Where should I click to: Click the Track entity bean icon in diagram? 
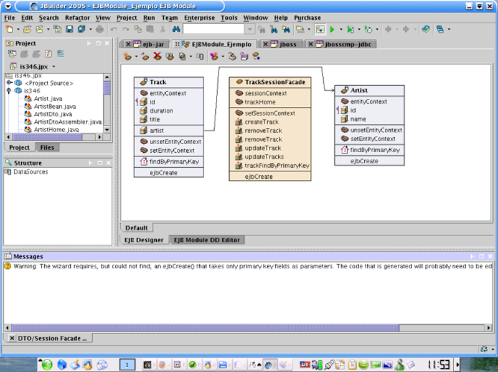[x=143, y=82]
